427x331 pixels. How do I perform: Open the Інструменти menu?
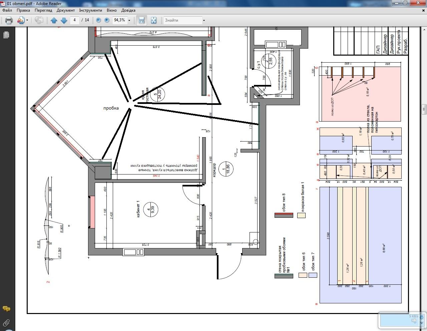[90, 10]
